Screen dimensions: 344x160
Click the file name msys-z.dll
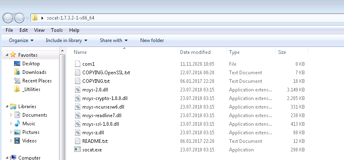pyautogui.click(x=93, y=133)
